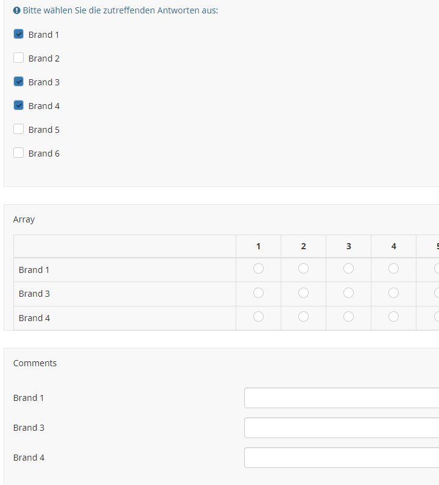Image resolution: width=439 pixels, height=485 pixels.
Task: Click the Brand 1 comment field
Action: pos(341,398)
